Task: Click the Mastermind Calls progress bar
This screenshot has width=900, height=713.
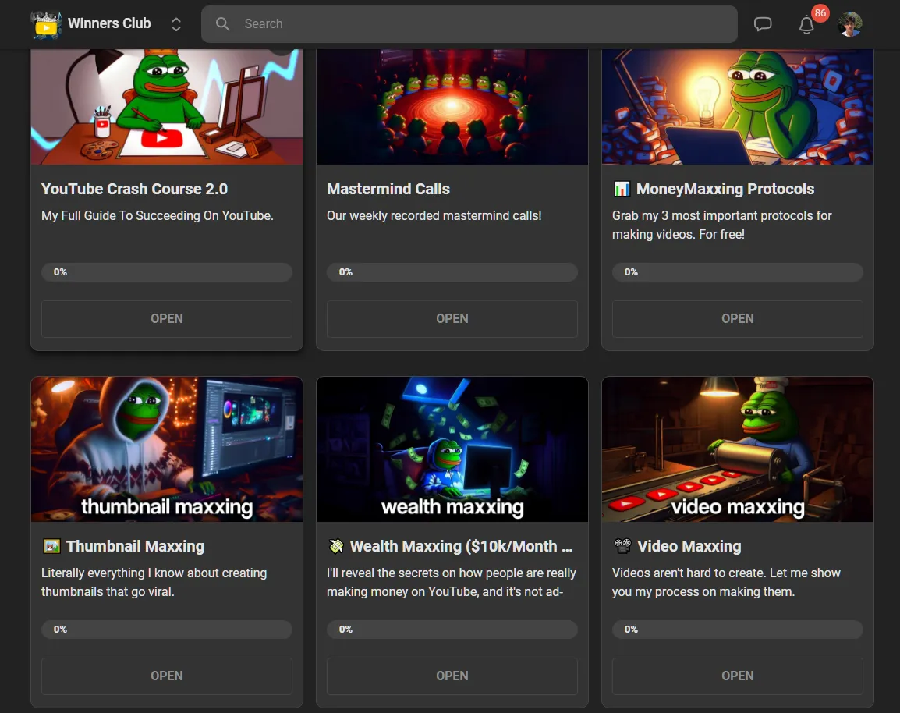Action: (452, 272)
